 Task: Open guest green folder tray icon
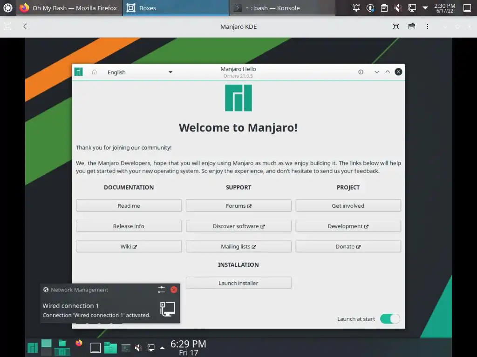click(111, 348)
